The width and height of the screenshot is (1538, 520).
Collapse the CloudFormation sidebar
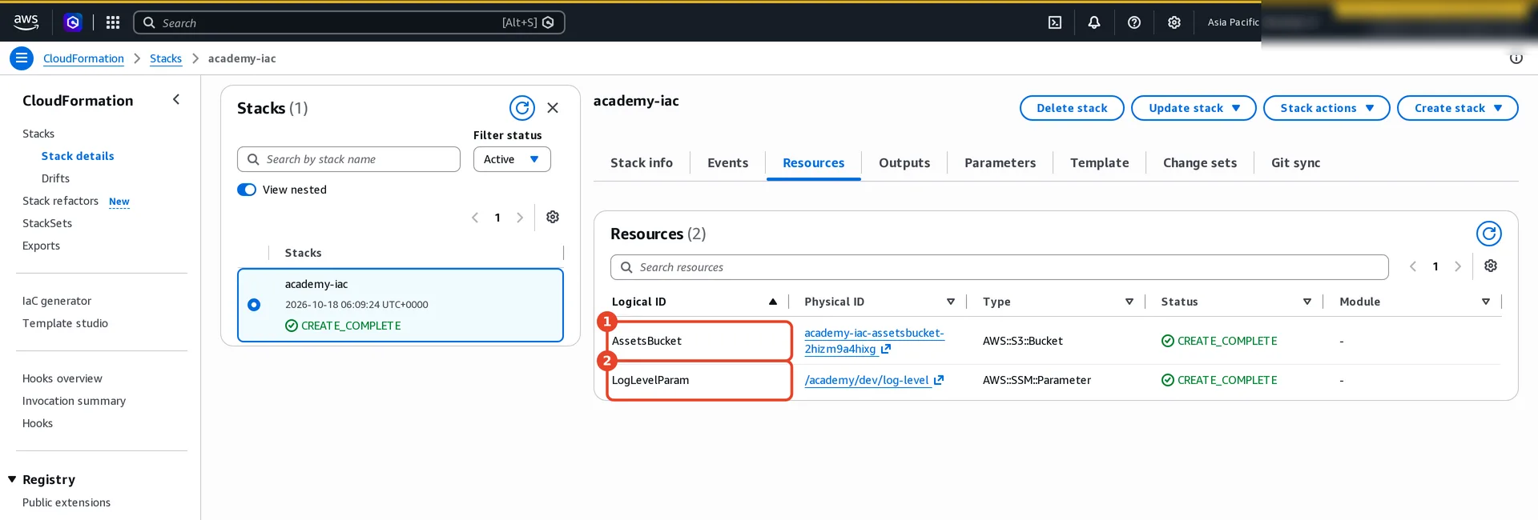pyautogui.click(x=176, y=100)
